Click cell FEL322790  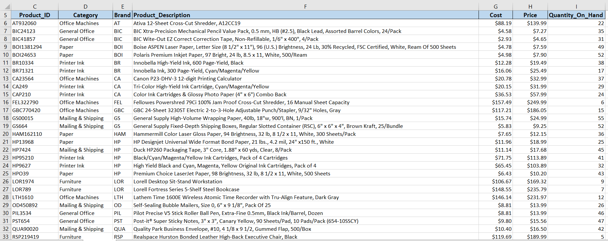coord(35,102)
